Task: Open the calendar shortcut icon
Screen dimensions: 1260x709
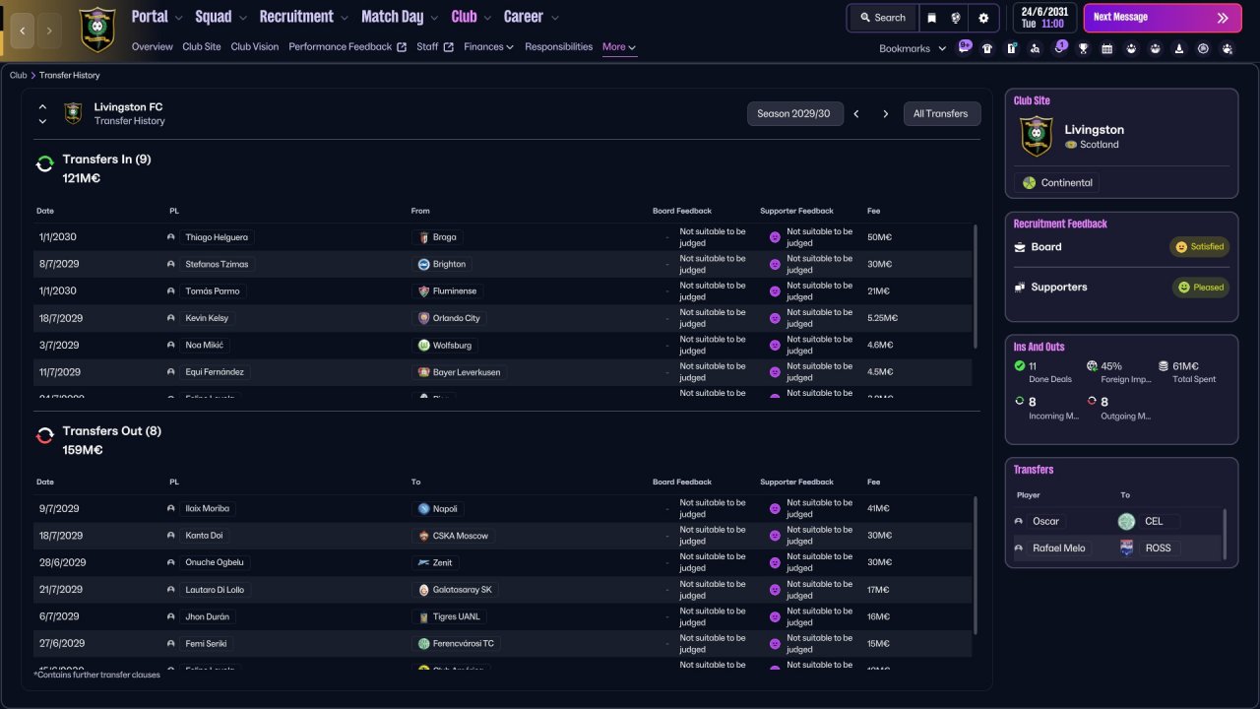Action: click(1106, 48)
